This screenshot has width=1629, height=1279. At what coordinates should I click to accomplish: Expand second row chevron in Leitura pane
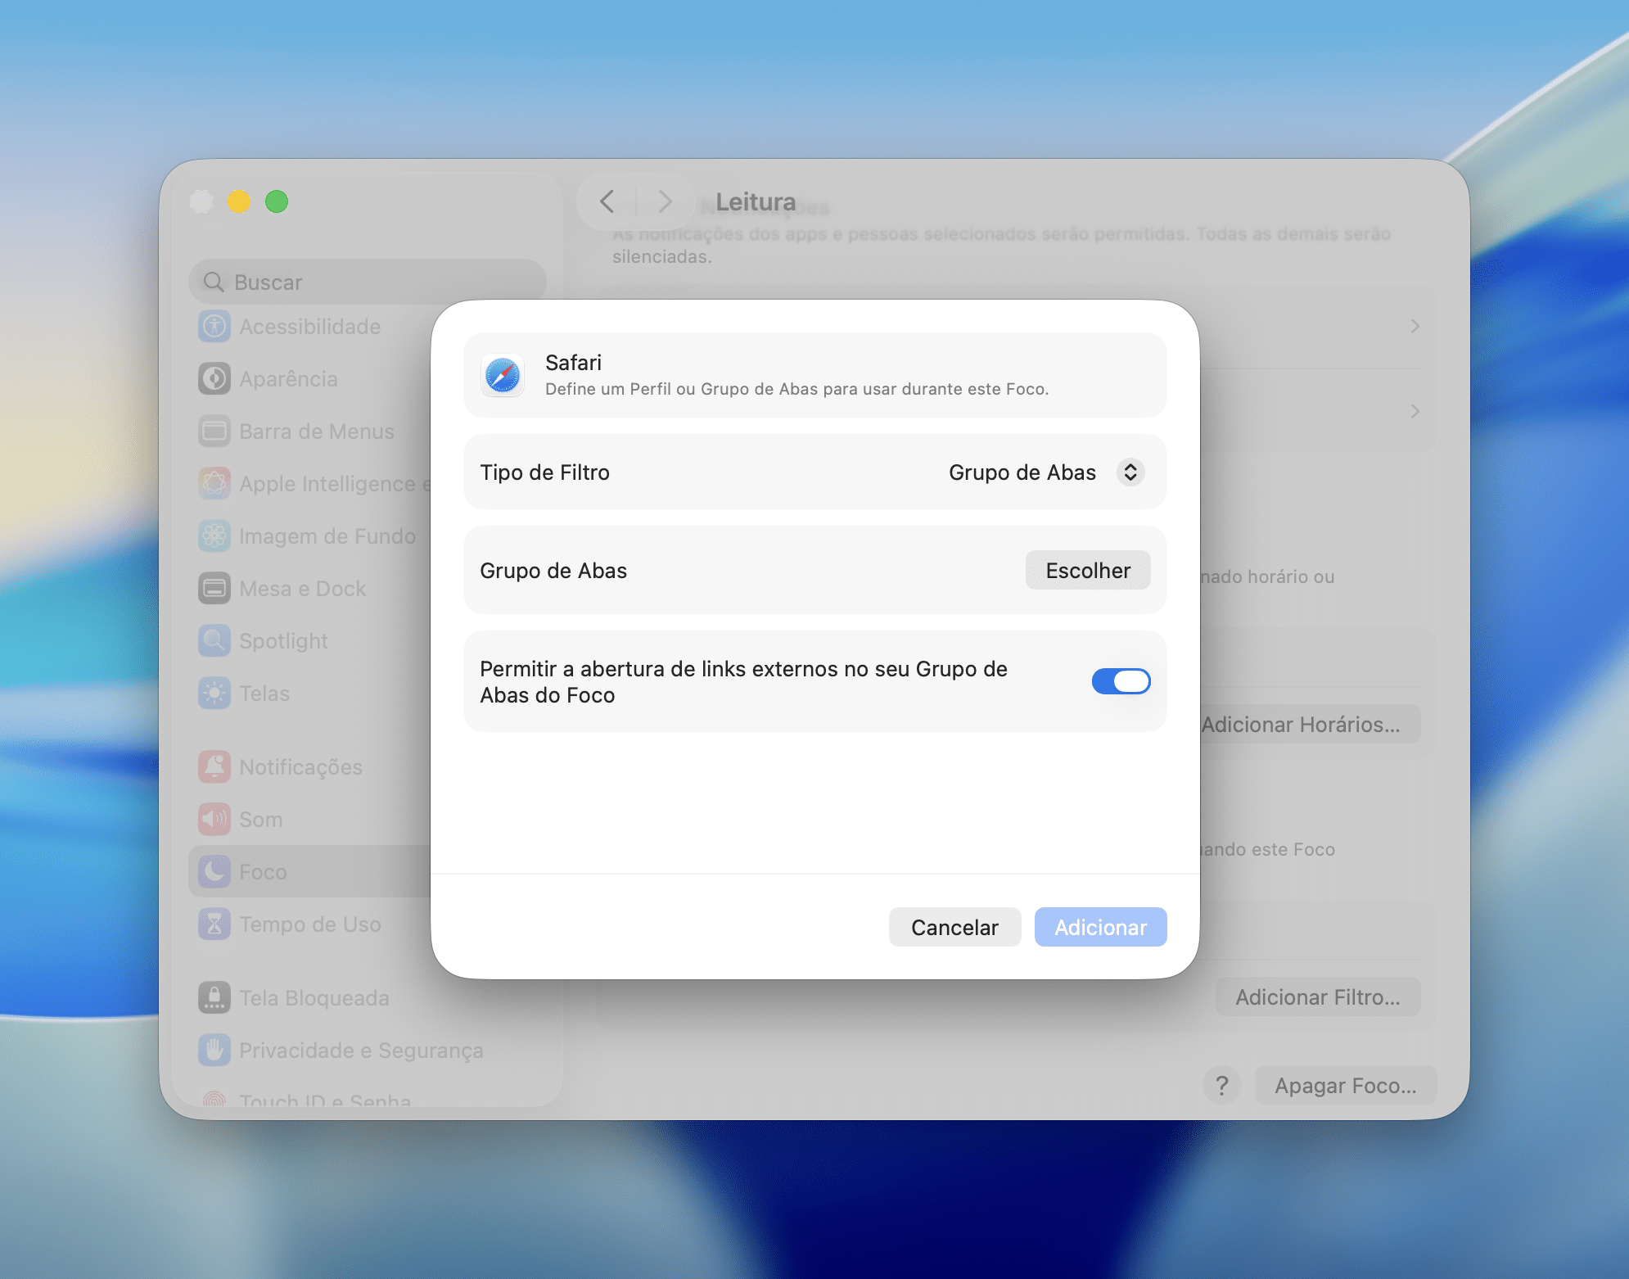tap(1415, 411)
